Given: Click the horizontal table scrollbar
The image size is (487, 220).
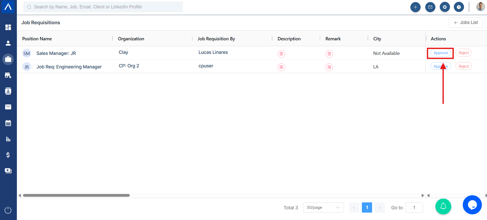Looking at the screenshot, I should (x=76, y=195).
